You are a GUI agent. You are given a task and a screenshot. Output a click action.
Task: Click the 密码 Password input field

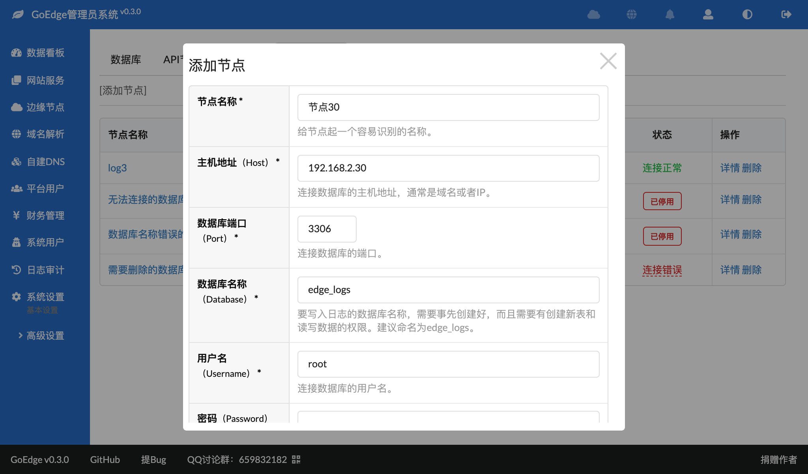(x=448, y=417)
